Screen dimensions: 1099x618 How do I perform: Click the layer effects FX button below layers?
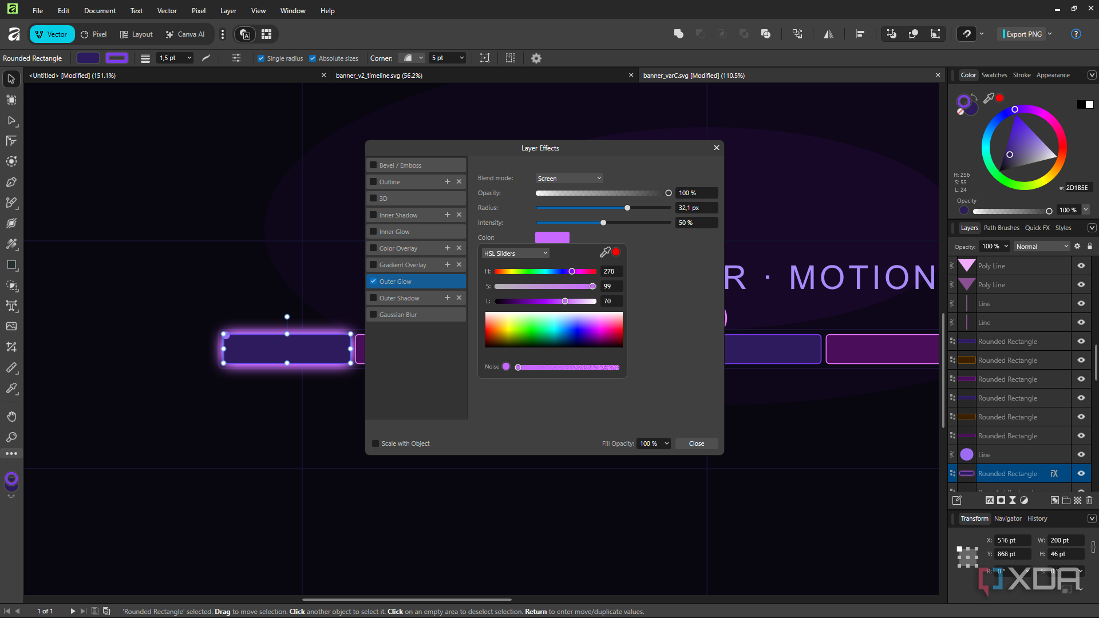coord(989,500)
